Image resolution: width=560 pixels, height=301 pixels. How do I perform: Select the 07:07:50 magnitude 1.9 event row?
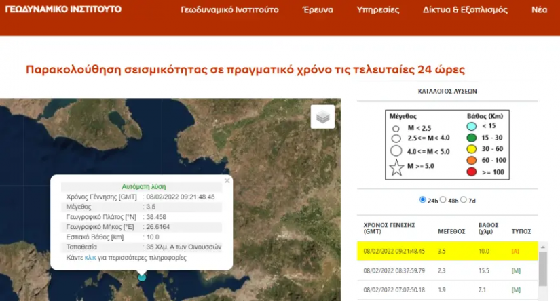tap(448, 290)
